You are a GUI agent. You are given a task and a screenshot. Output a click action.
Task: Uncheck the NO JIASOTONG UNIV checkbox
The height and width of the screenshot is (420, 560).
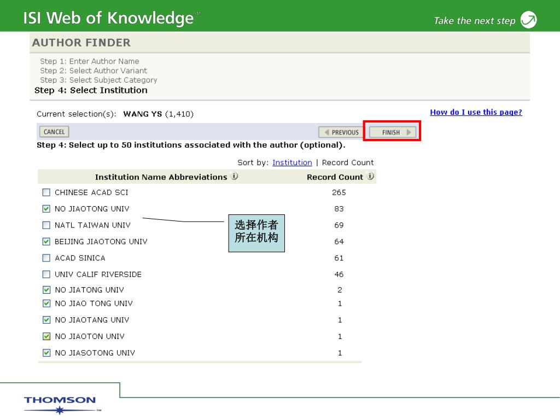point(46,353)
